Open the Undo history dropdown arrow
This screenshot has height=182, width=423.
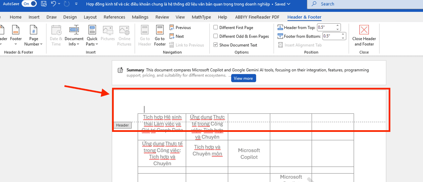pyautogui.click(x=59, y=4)
